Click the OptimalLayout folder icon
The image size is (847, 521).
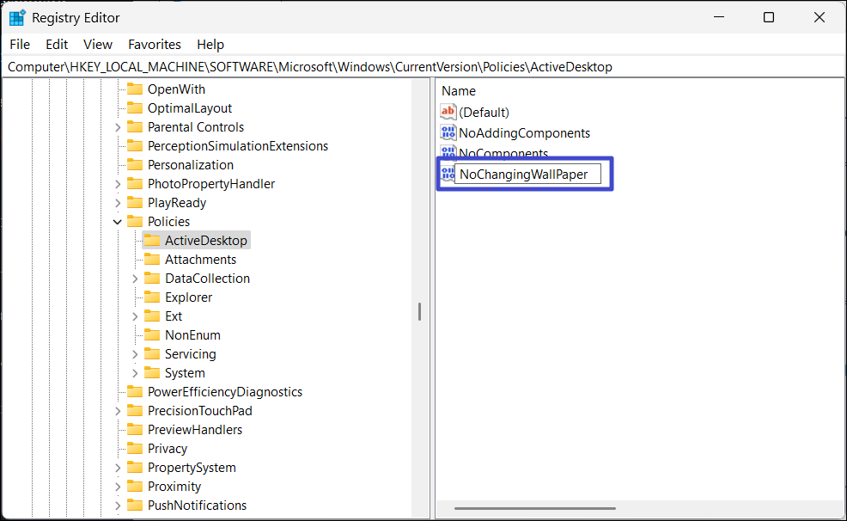coord(135,108)
